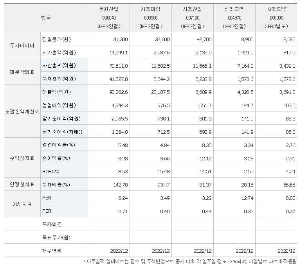Select the 가치지표 category cell

[x=22, y=204]
